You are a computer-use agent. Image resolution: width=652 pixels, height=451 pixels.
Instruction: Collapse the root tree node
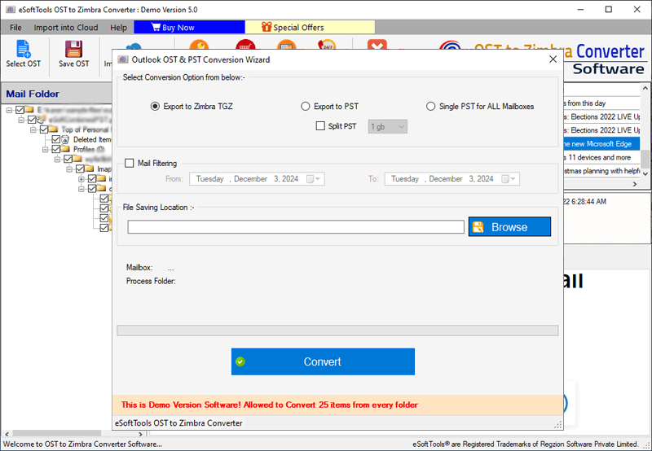9,110
